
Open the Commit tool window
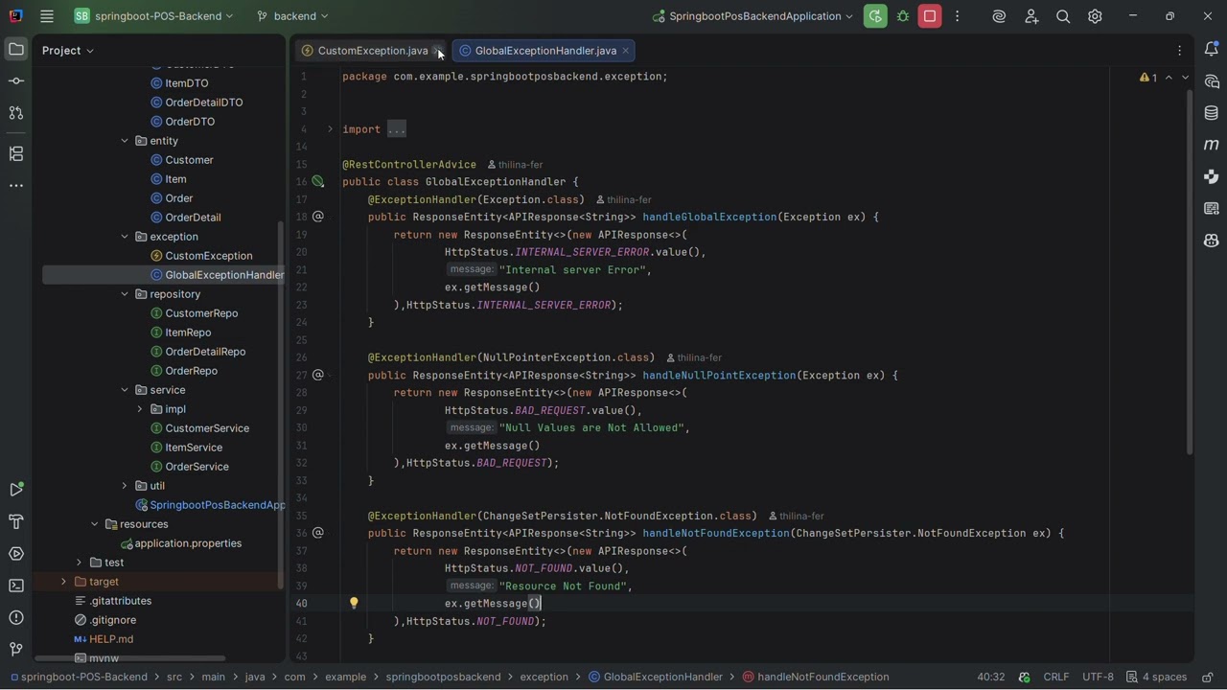16,81
